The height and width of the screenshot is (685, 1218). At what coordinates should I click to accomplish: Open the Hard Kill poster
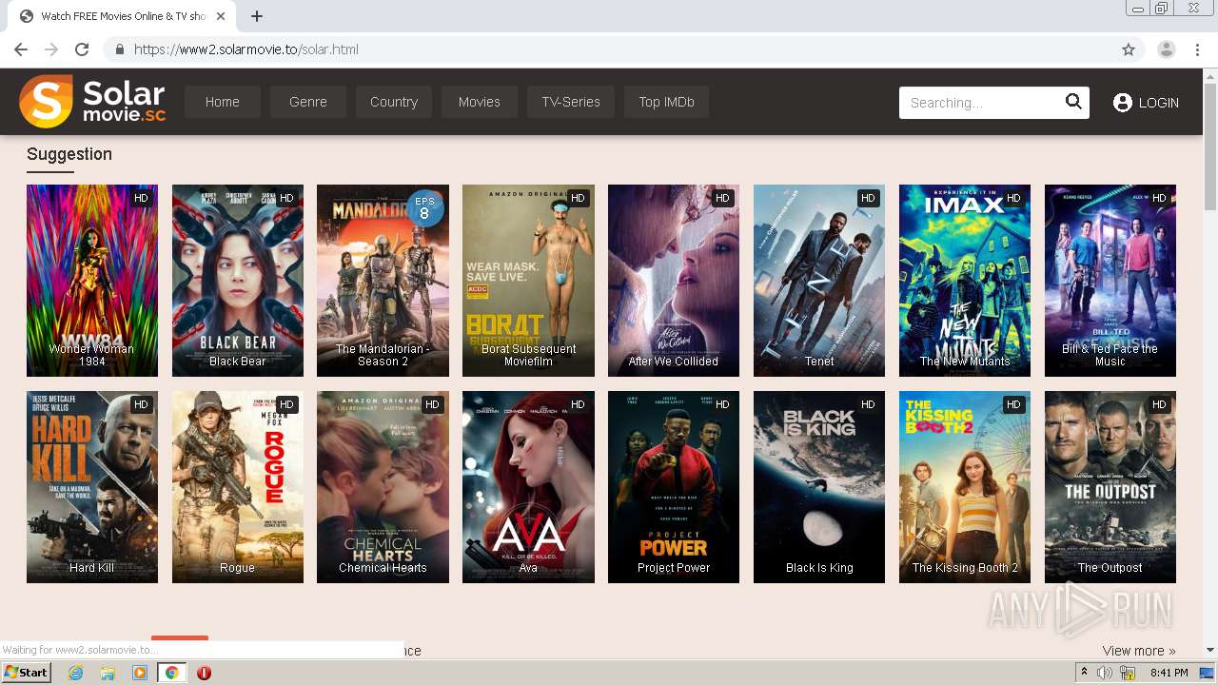coord(92,487)
